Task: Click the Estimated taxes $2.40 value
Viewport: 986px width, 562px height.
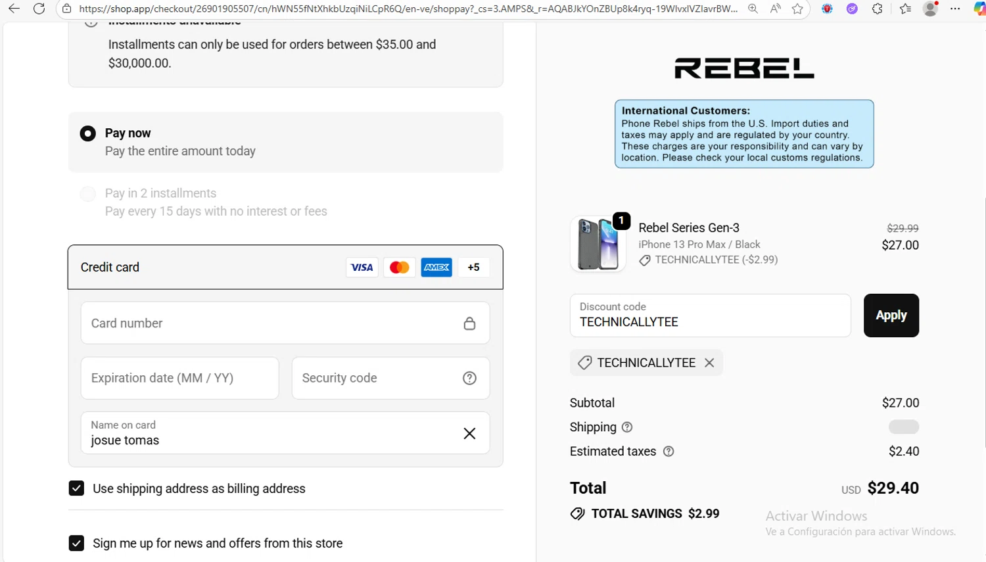Action: pyautogui.click(x=904, y=452)
